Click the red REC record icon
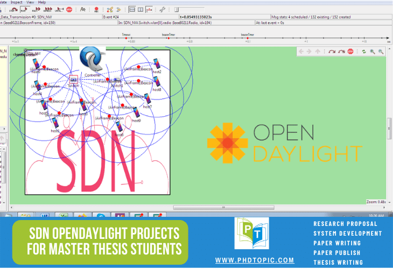 96,10
